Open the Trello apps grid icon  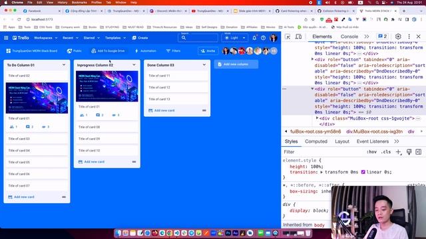point(6,38)
